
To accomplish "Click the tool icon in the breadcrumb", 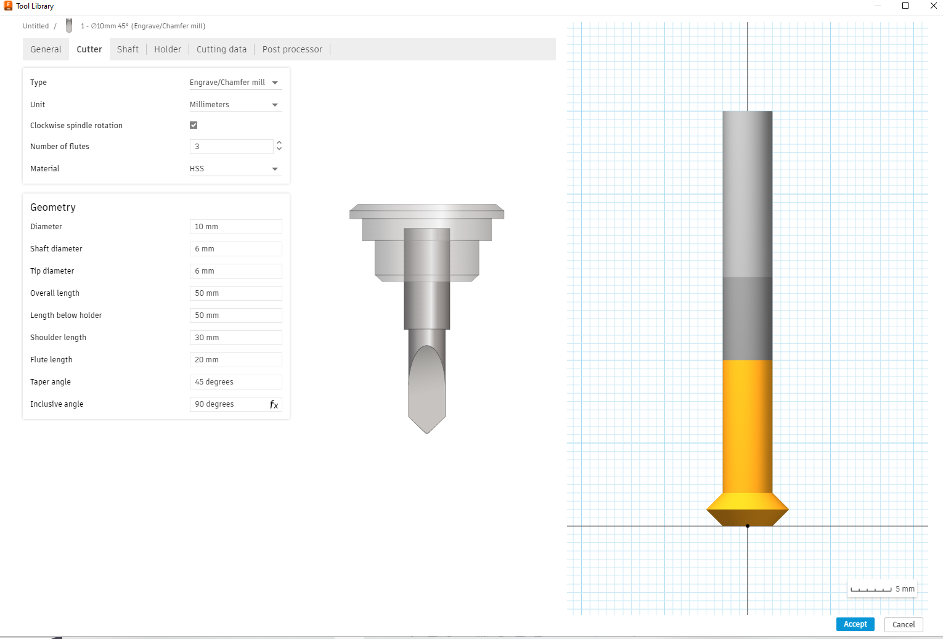I will 69,26.
